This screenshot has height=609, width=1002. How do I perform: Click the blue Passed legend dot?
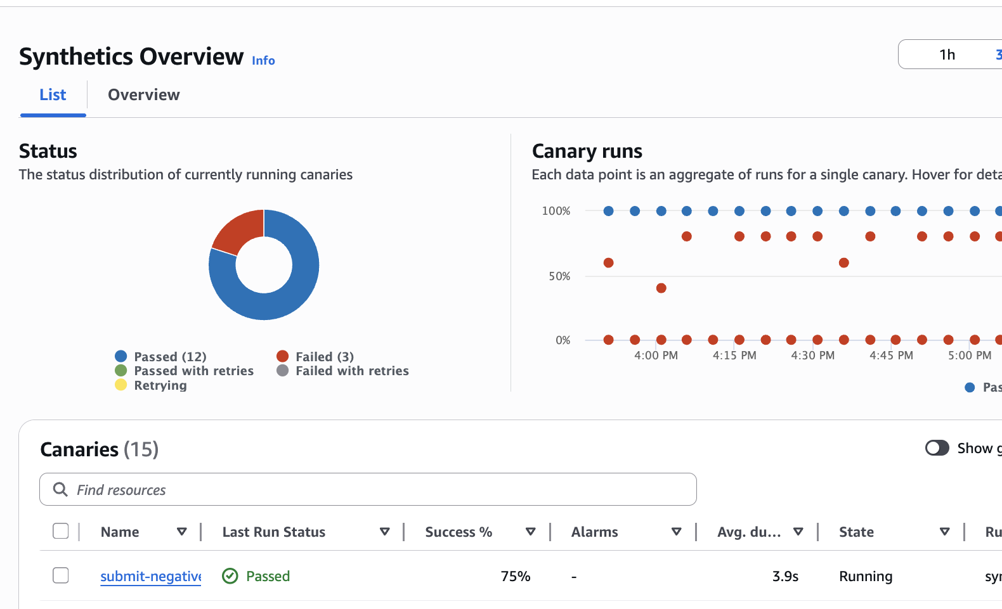[x=121, y=357]
